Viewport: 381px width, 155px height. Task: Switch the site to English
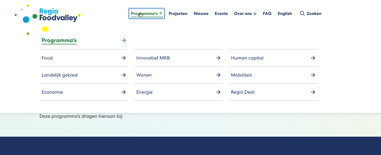click(x=284, y=13)
